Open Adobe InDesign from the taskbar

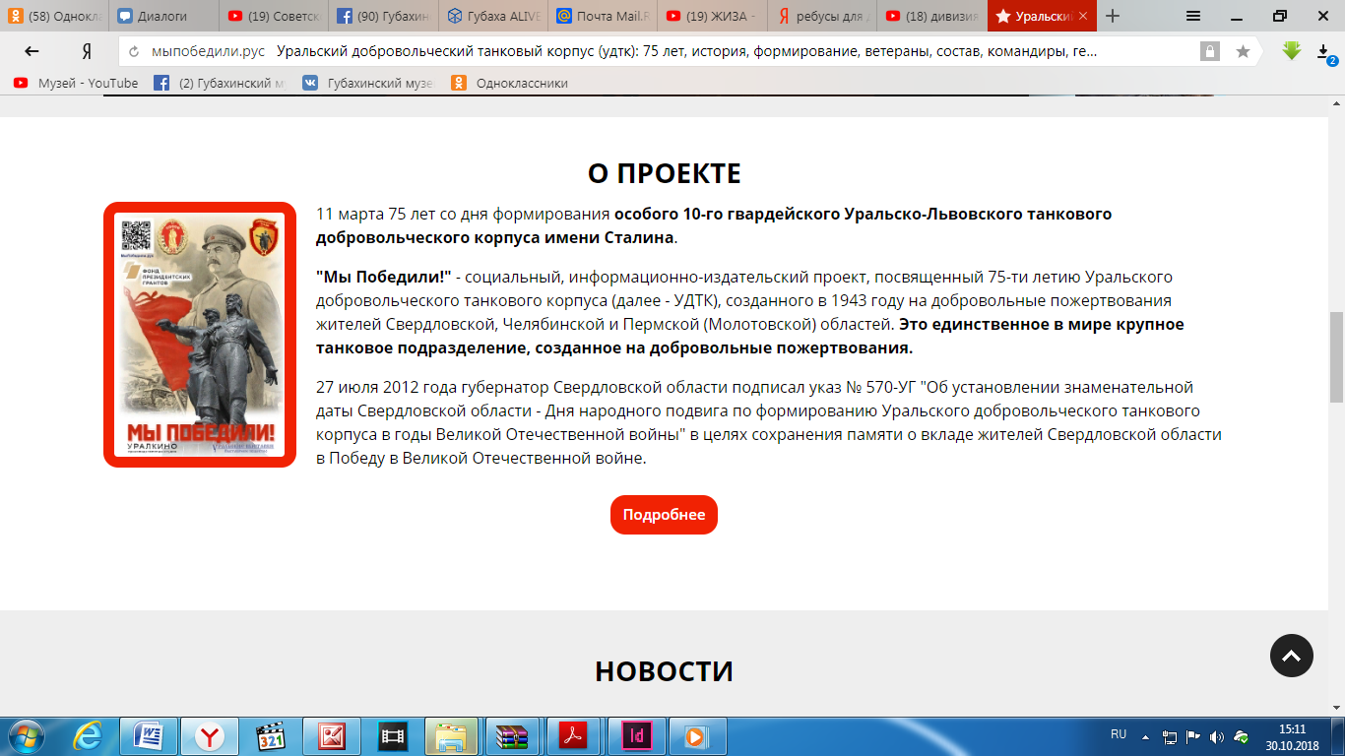point(637,736)
